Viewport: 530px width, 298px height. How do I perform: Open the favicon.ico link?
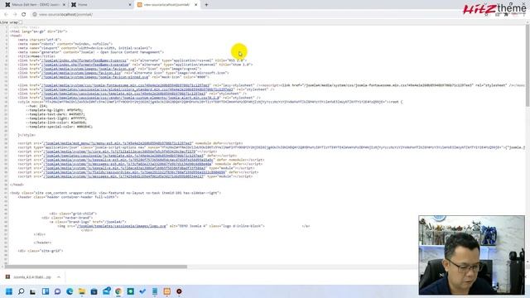click(x=81, y=73)
